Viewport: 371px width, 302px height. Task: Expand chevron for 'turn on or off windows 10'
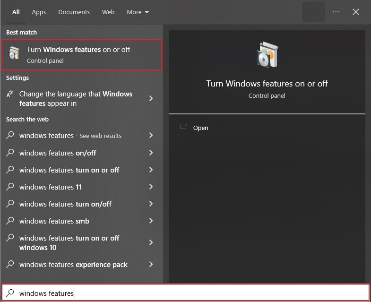[x=151, y=242]
